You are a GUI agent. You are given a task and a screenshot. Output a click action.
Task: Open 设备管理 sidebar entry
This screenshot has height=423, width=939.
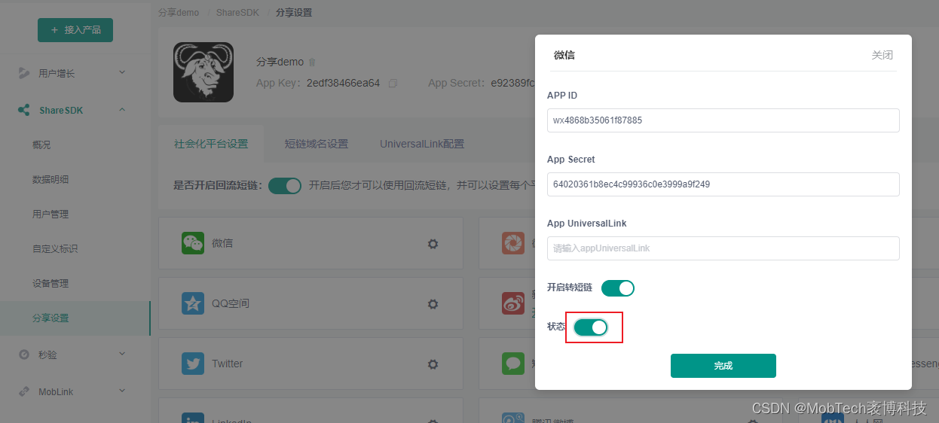(50, 283)
